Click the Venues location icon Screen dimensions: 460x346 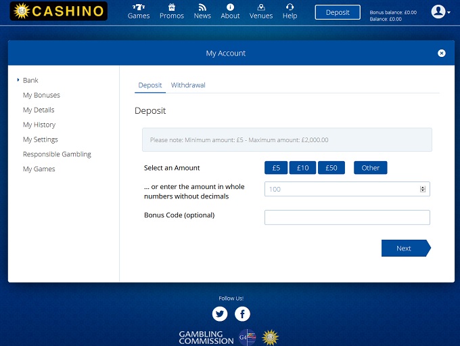click(261, 7)
